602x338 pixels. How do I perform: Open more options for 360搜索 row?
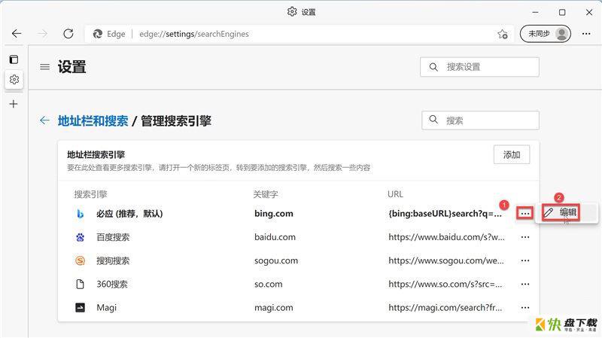(525, 285)
